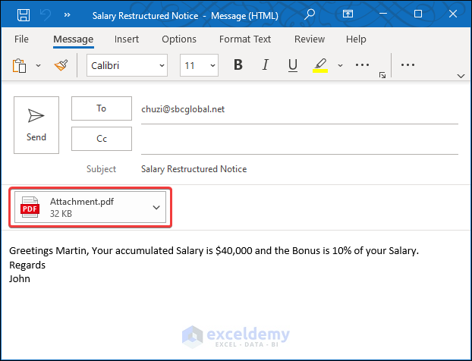This screenshot has width=472, height=361.
Task: Click the Undo arrow icon
Action: [46, 14]
